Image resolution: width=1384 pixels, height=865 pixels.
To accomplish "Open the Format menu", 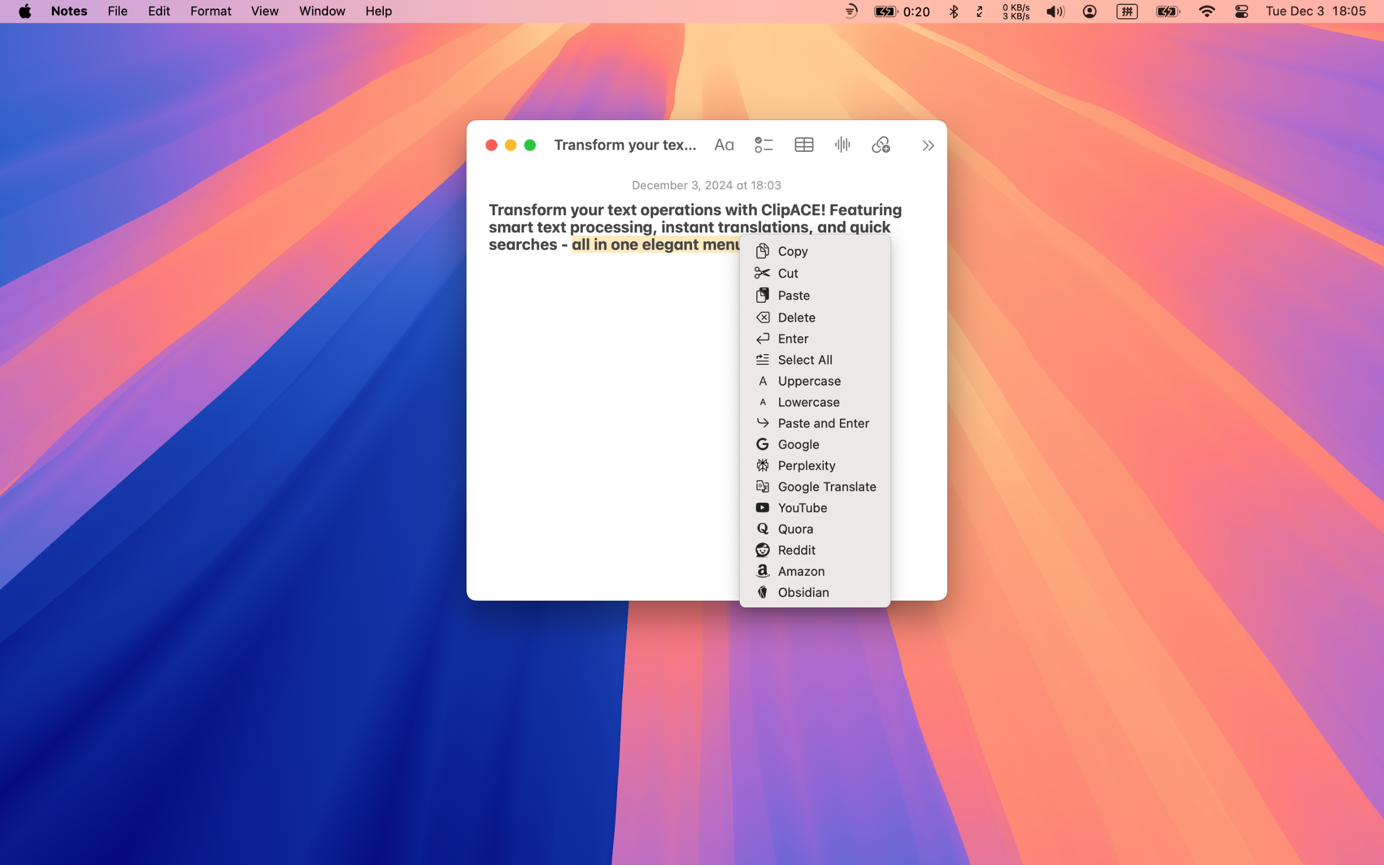I will [x=210, y=11].
